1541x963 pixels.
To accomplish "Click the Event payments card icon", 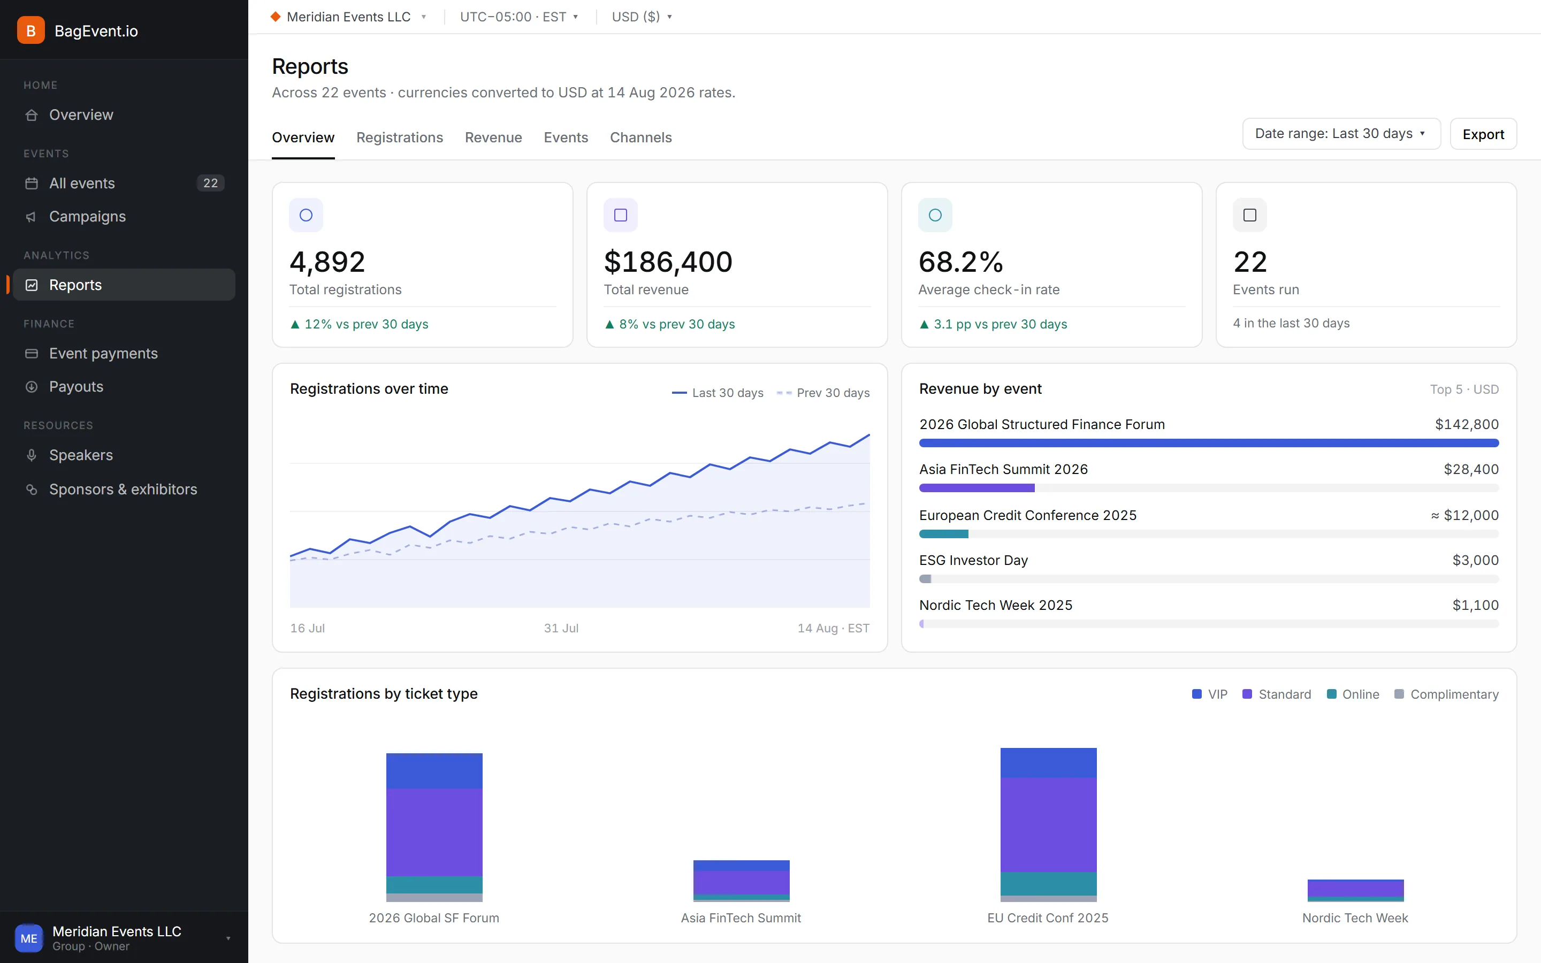I will coord(31,354).
